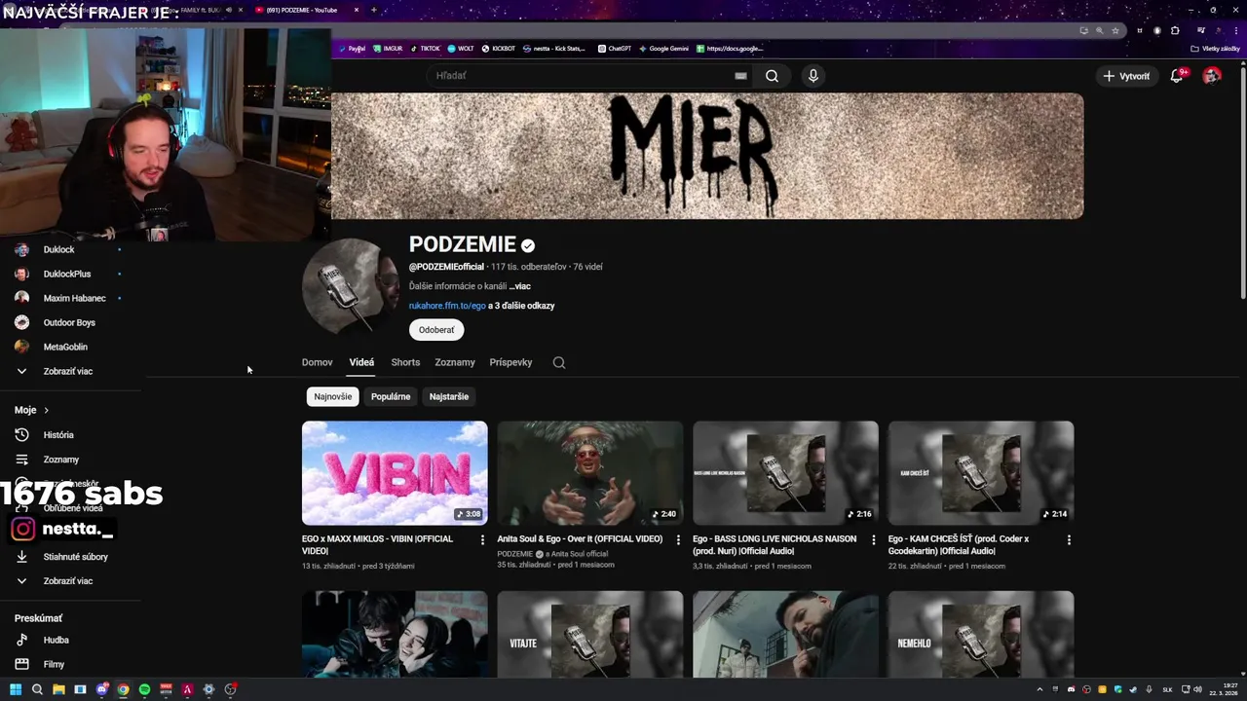Expand channel info via ...viac
Image resolution: width=1247 pixels, height=701 pixels.
tap(520, 286)
